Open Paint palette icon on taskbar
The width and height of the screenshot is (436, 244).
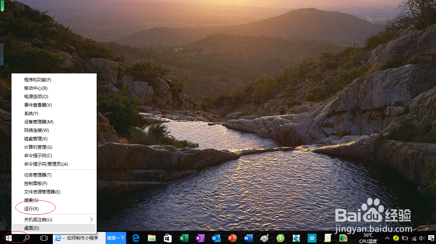[264, 238]
